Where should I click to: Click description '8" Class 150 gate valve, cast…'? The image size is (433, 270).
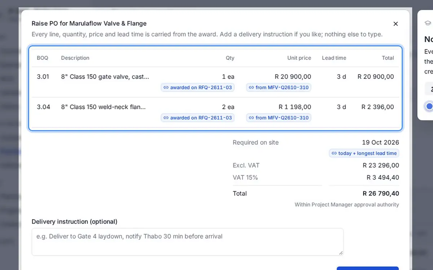[x=105, y=77]
